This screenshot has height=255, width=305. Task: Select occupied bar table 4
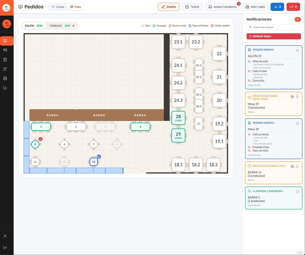(140, 127)
